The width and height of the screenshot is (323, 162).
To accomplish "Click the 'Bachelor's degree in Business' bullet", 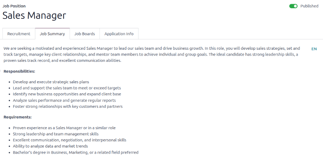I will (75, 152).
